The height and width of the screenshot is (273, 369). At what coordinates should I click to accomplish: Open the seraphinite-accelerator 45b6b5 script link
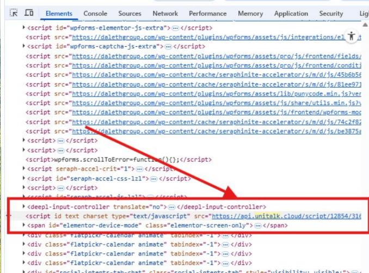[x=217, y=75]
